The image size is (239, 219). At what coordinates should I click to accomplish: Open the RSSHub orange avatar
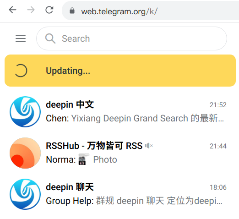(x=25, y=153)
